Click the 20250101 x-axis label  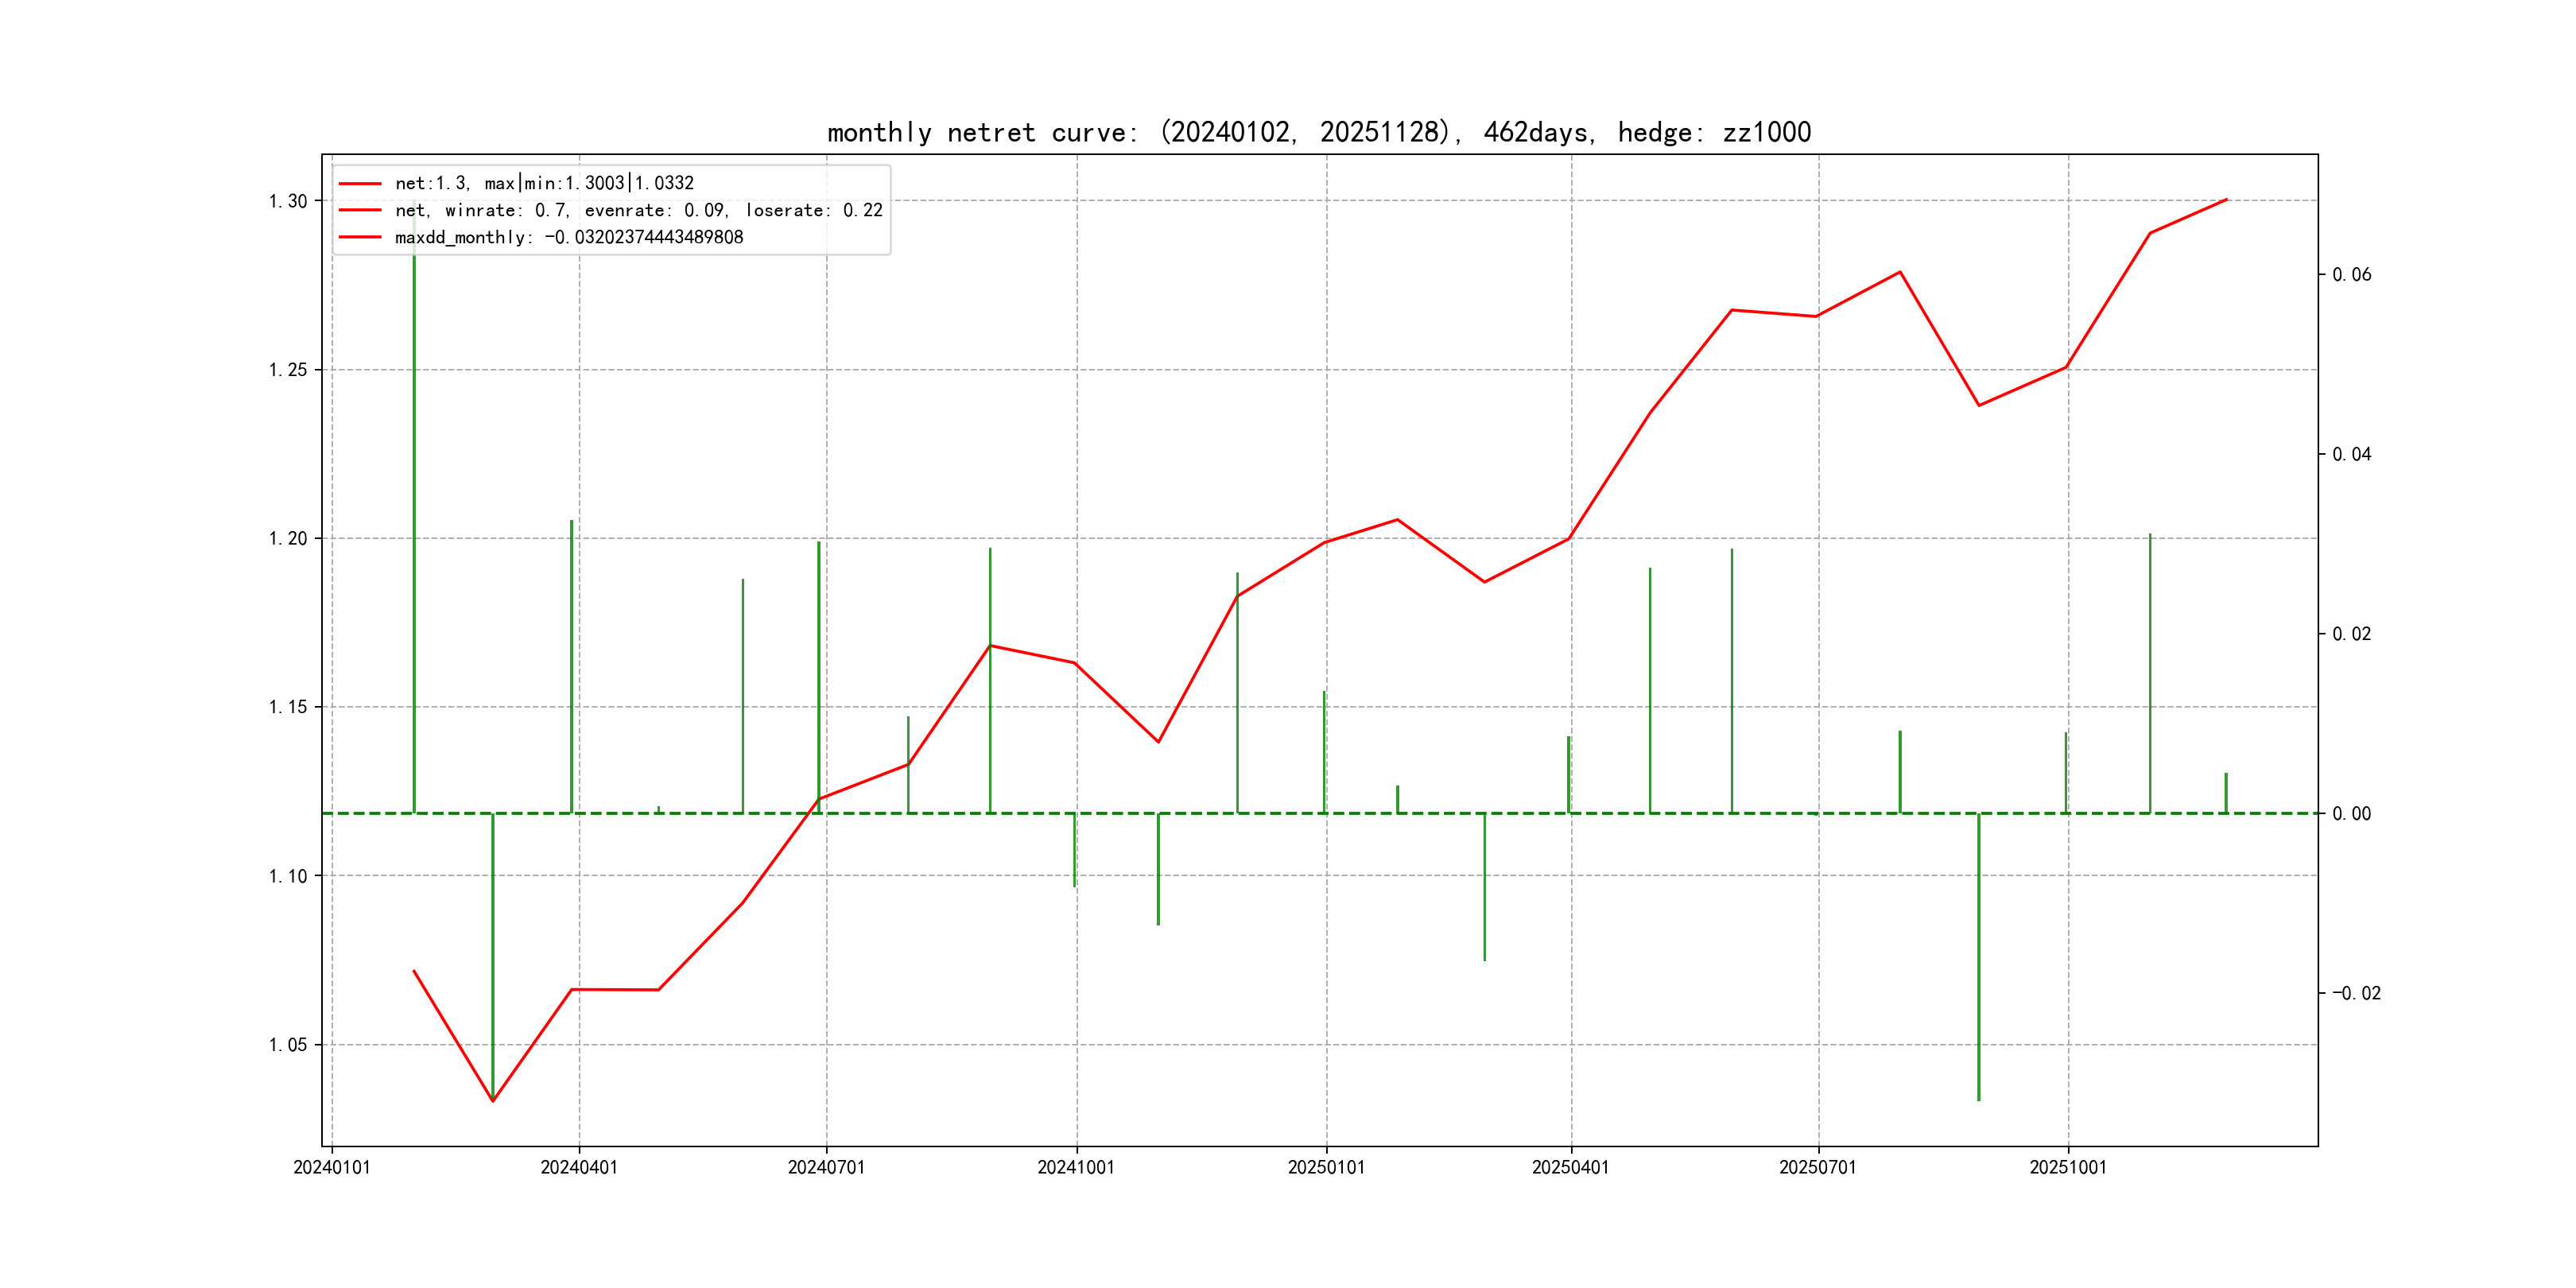(1326, 1167)
